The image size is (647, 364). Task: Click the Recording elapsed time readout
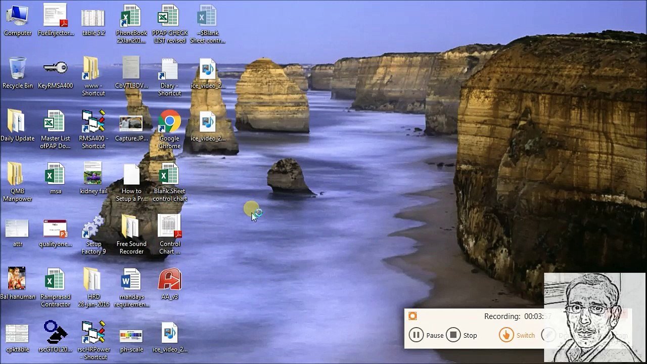(x=518, y=316)
